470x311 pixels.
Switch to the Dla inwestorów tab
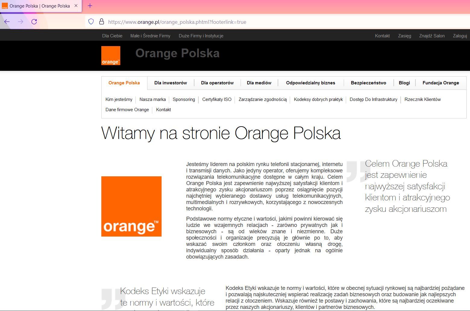[171, 83]
